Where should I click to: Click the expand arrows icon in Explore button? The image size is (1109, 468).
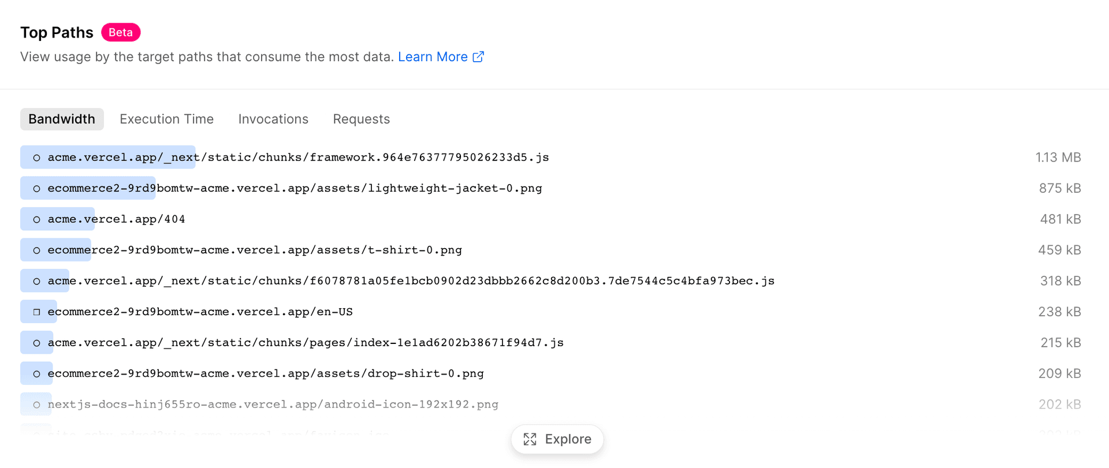click(530, 439)
